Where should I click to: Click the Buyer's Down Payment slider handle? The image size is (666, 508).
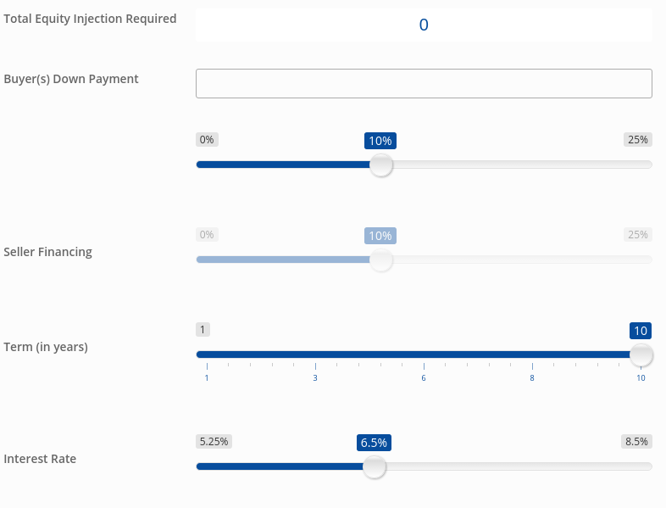tap(381, 165)
